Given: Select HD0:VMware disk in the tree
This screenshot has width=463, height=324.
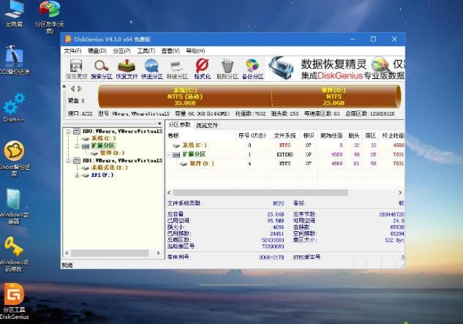Looking at the screenshot, I should coord(122,131).
